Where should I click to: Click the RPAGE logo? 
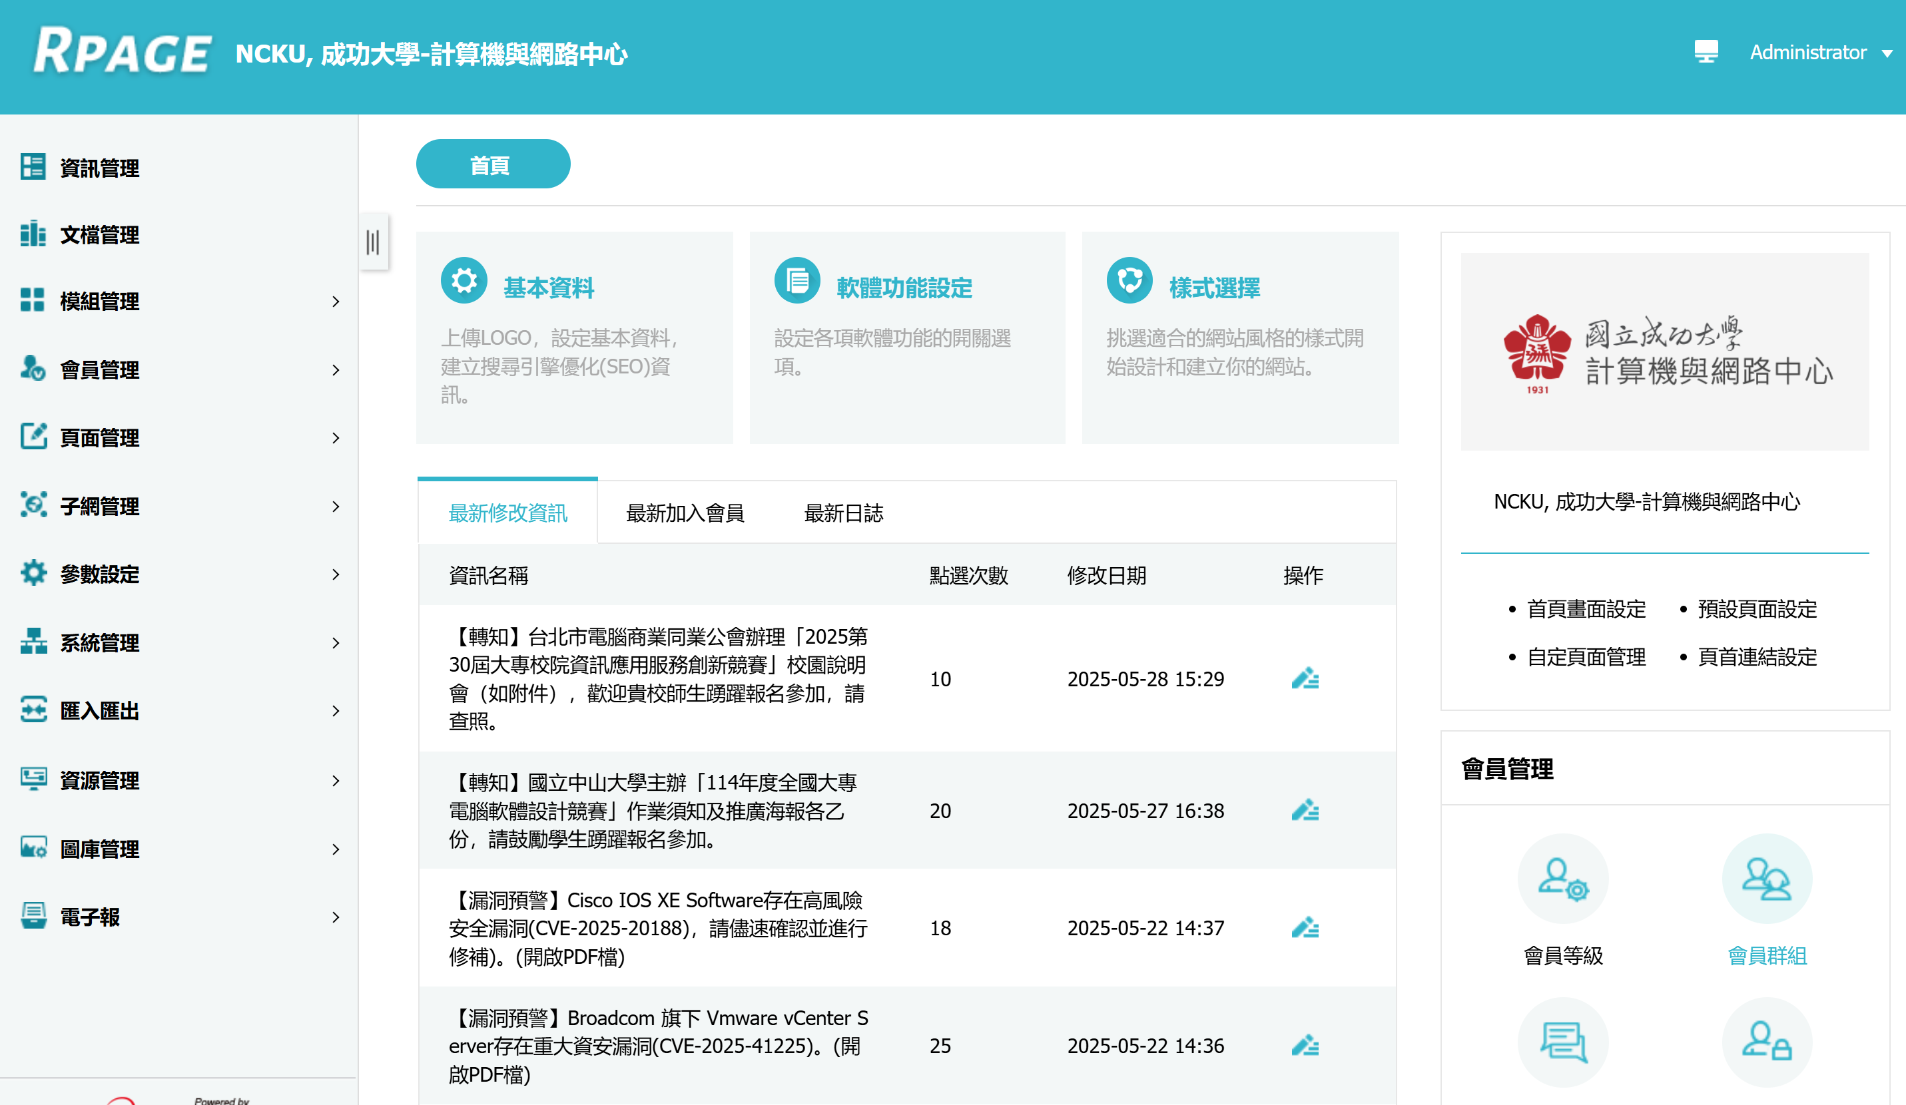tap(122, 51)
